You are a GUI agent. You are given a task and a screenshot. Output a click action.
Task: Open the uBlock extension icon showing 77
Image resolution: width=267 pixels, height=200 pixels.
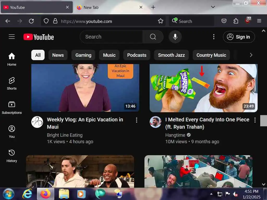pos(248,20)
